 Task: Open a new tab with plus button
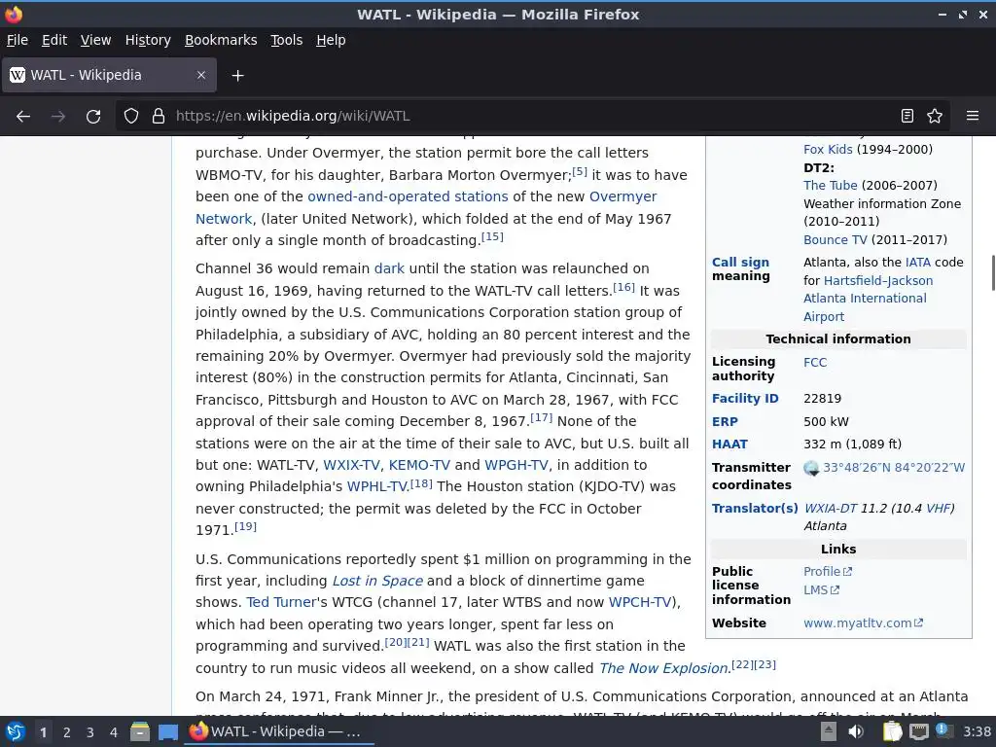coord(237,76)
